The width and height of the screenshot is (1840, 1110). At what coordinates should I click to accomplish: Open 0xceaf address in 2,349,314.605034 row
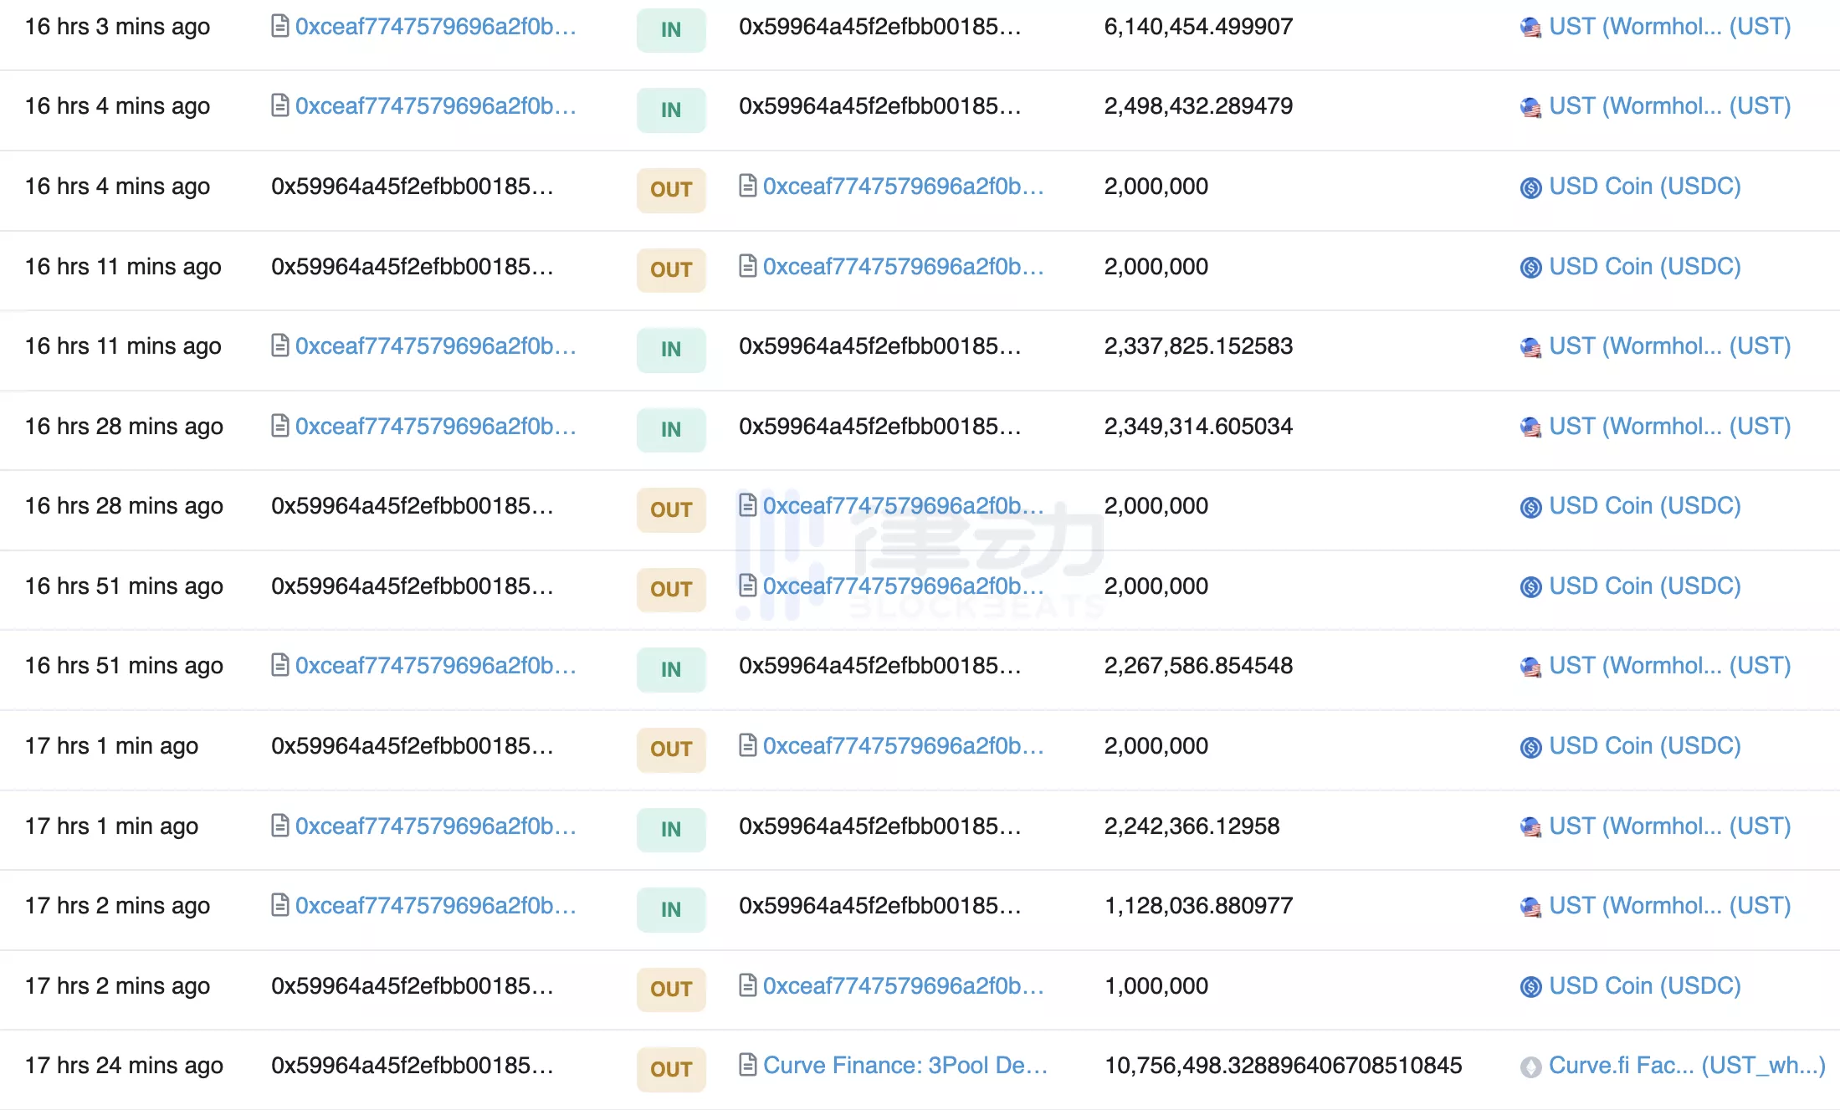pyautogui.click(x=435, y=426)
